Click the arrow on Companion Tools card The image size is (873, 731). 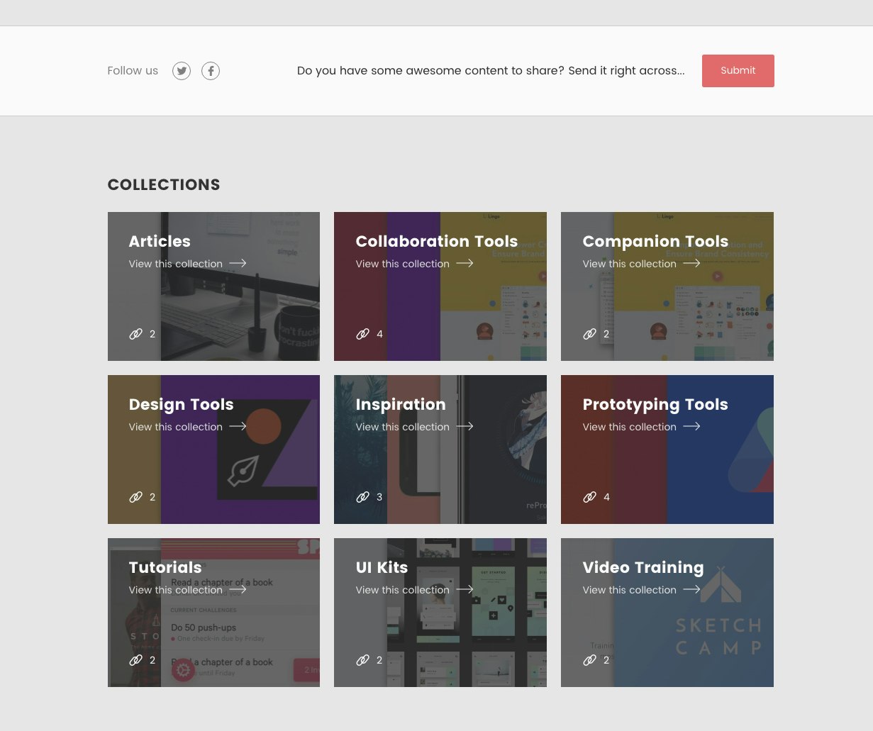point(691,263)
